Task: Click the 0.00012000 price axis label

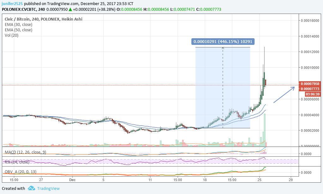Action: pyautogui.click(x=310, y=52)
